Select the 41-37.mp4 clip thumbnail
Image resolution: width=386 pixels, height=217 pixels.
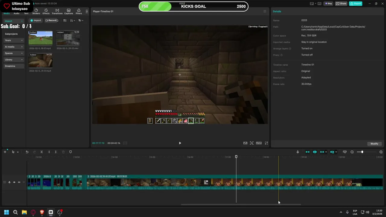coord(40,61)
